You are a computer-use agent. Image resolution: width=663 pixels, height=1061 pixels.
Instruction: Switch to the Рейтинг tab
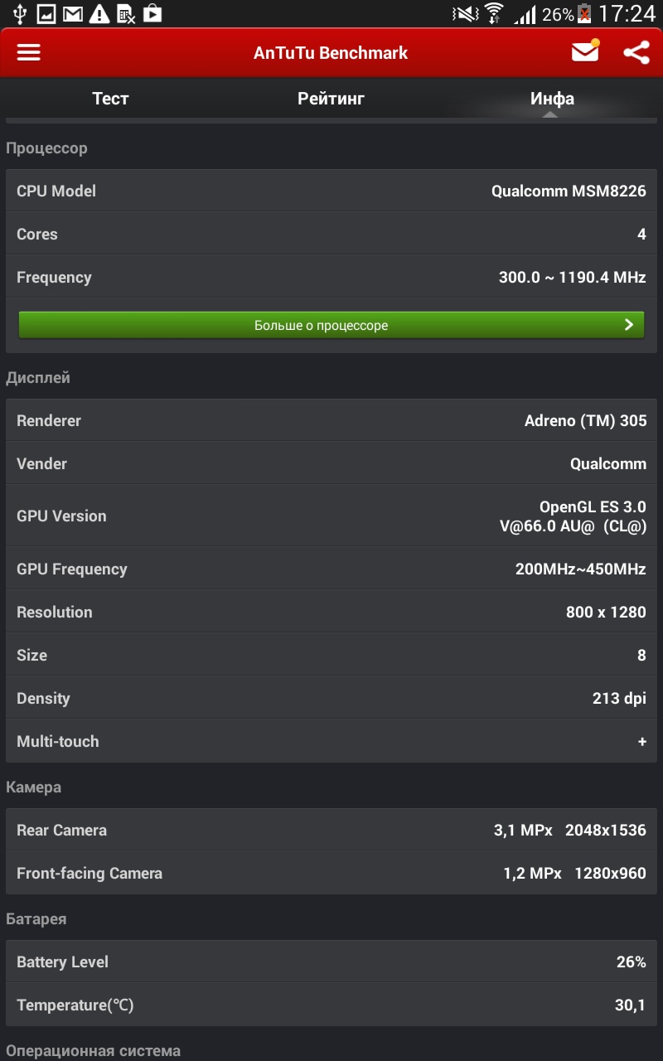point(331,99)
